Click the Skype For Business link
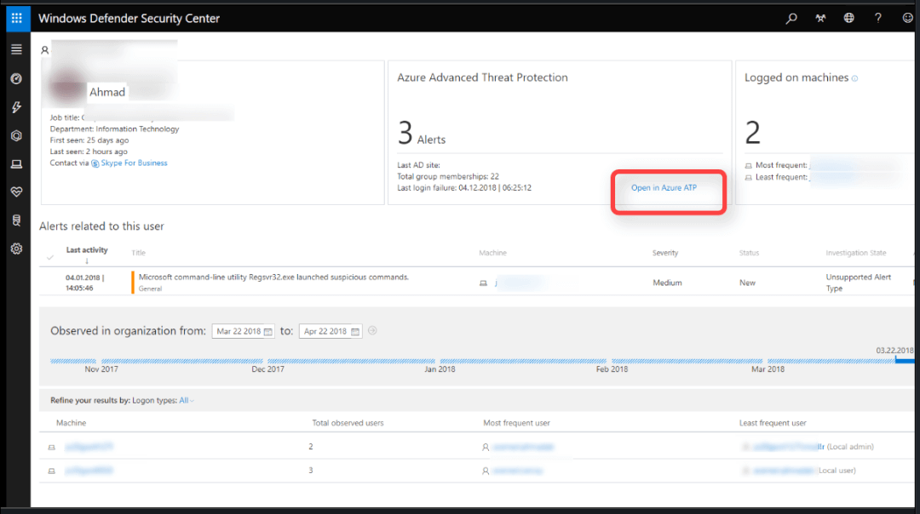Viewport: 920px width, 514px height. pos(134,163)
